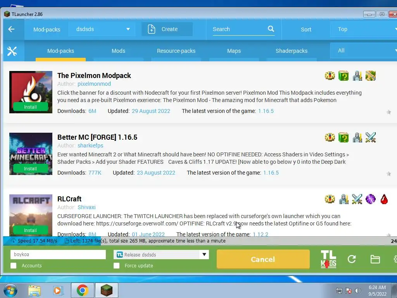The image size is (397, 298).
Task: Favorite The Pixelmon Modpack with star
Action: [x=388, y=112]
